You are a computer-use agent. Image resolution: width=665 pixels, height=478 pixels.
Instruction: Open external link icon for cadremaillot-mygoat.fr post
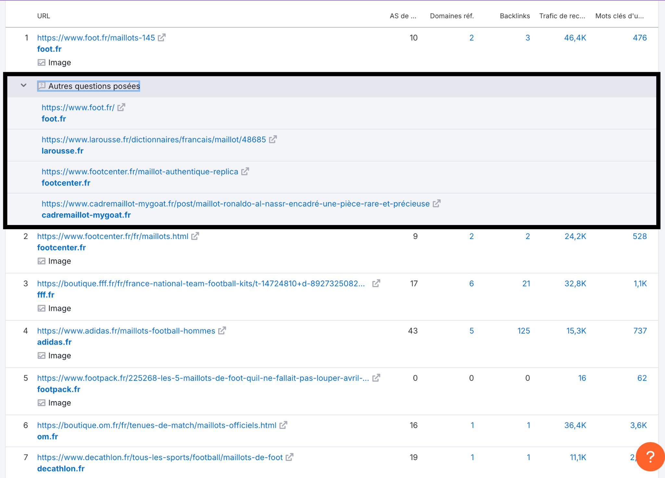coord(437,204)
